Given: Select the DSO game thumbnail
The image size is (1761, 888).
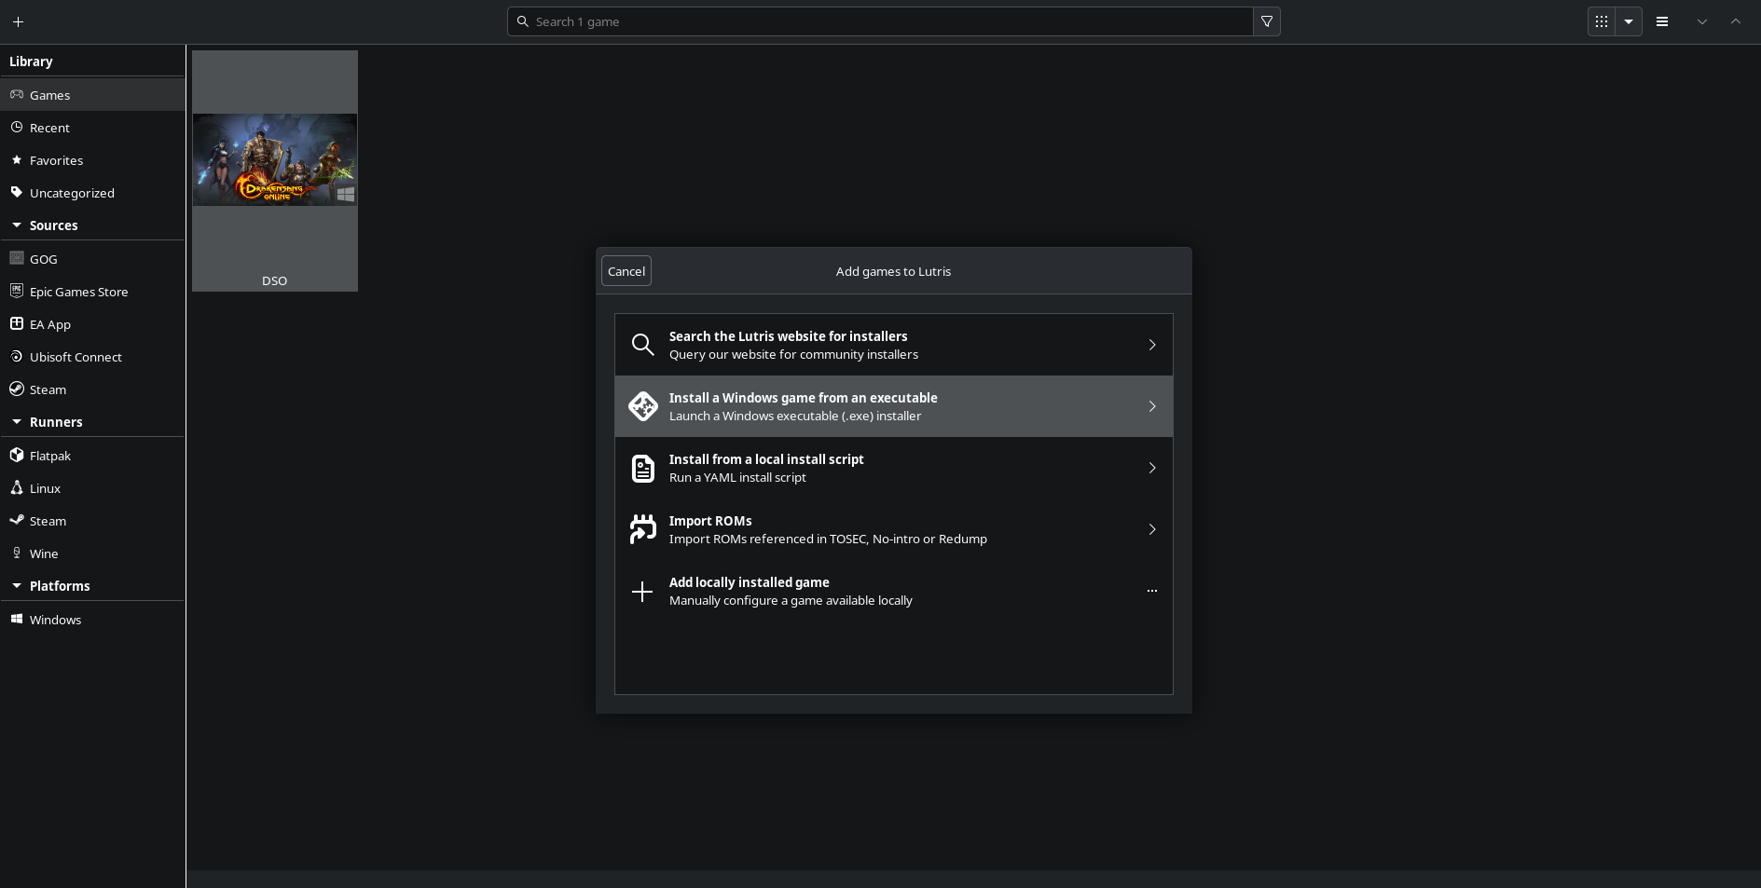Looking at the screenshot, I should [x=275, y=159].
